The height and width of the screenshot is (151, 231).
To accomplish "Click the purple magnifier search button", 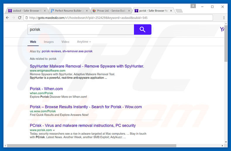I will pos(143,29).
